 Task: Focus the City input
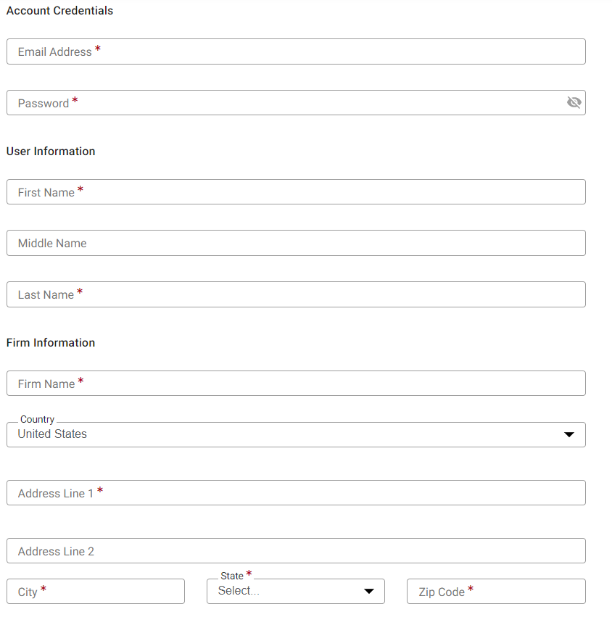tap(95, 591)
